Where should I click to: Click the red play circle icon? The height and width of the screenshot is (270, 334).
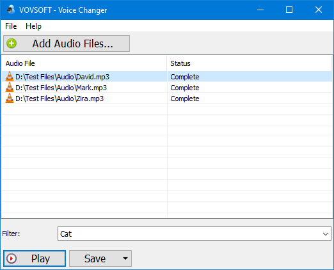(12, 258)
